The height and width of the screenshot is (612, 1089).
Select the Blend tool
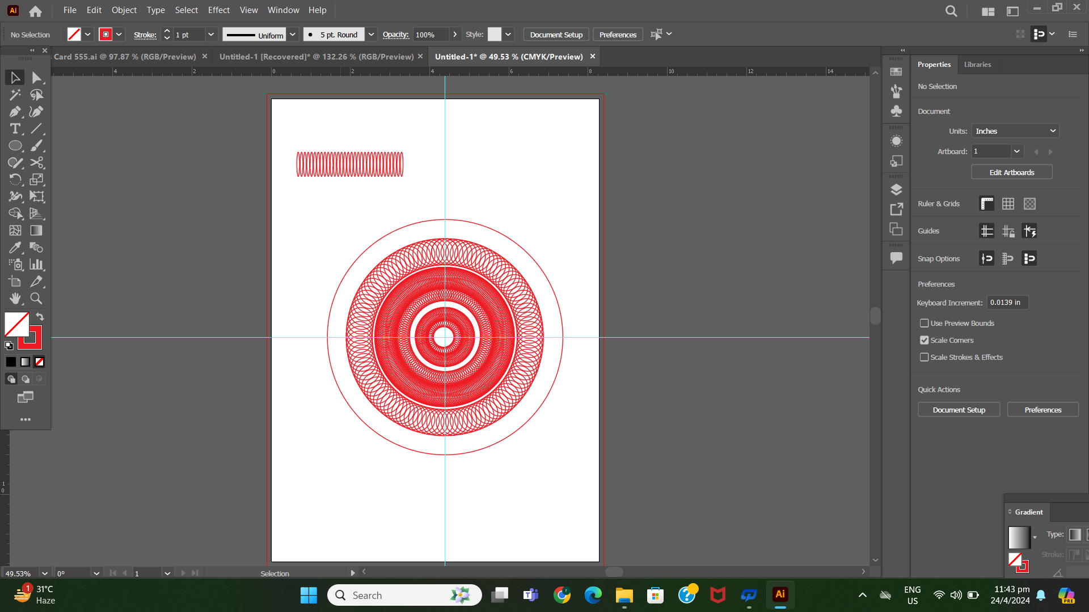coord(37,248)
